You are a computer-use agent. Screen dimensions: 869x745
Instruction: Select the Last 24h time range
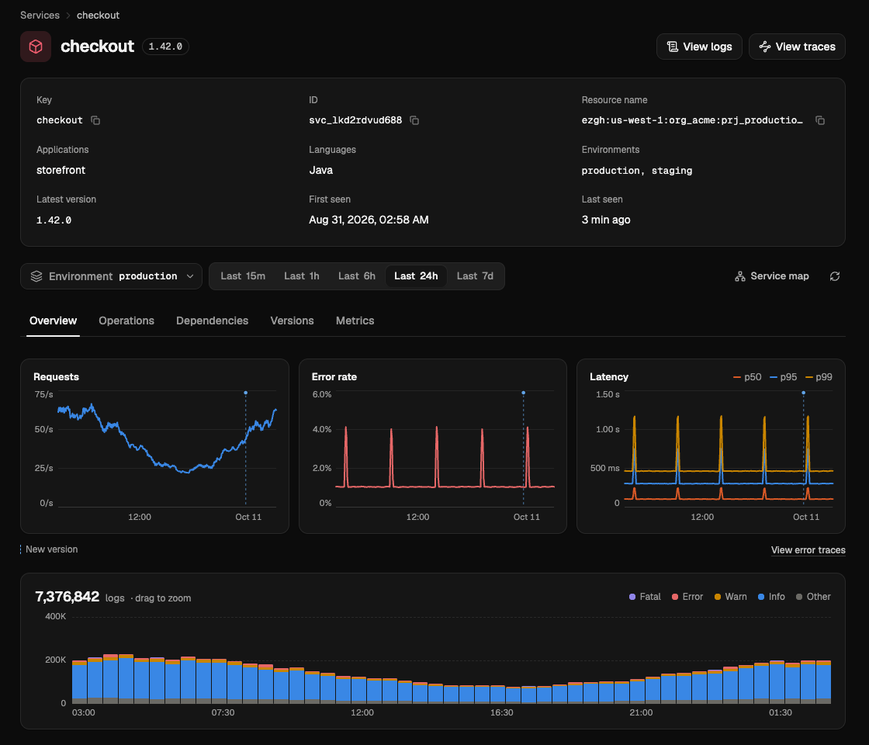coord(416,276)
